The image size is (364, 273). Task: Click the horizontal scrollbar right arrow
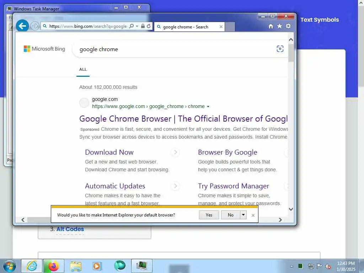point(280,220)
